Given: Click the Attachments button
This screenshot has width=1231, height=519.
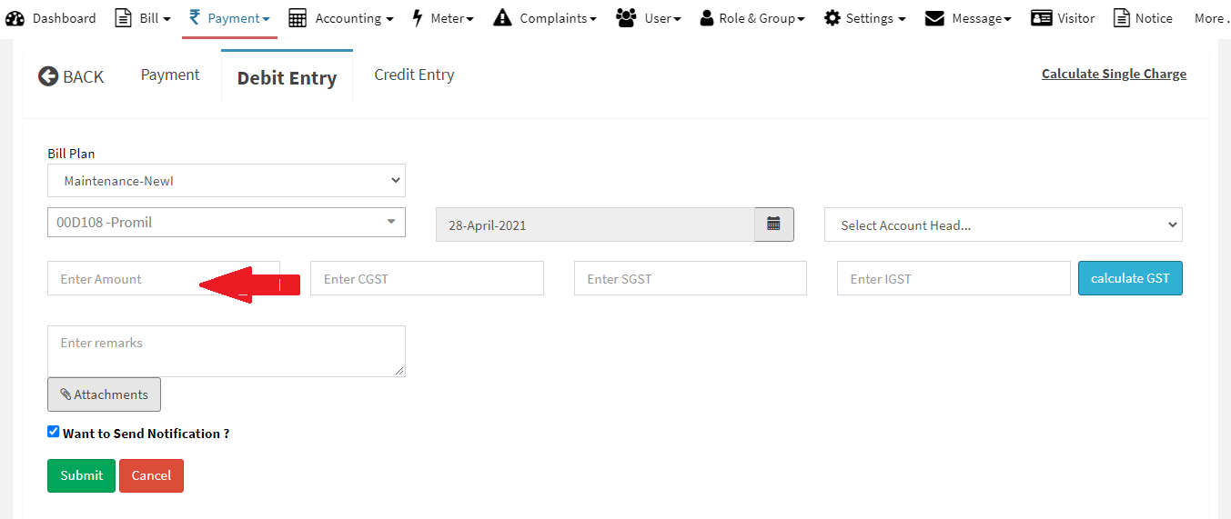Looking at the screenshot, I should (104, 394).
